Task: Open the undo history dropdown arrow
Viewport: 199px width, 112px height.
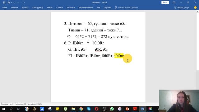Action: point(11,2)
